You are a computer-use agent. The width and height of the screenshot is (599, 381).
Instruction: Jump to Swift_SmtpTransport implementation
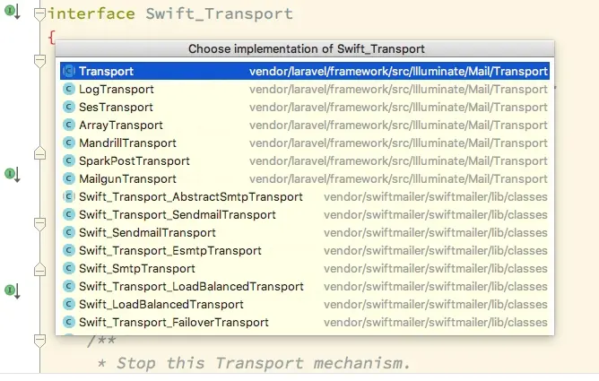[305, 269]
